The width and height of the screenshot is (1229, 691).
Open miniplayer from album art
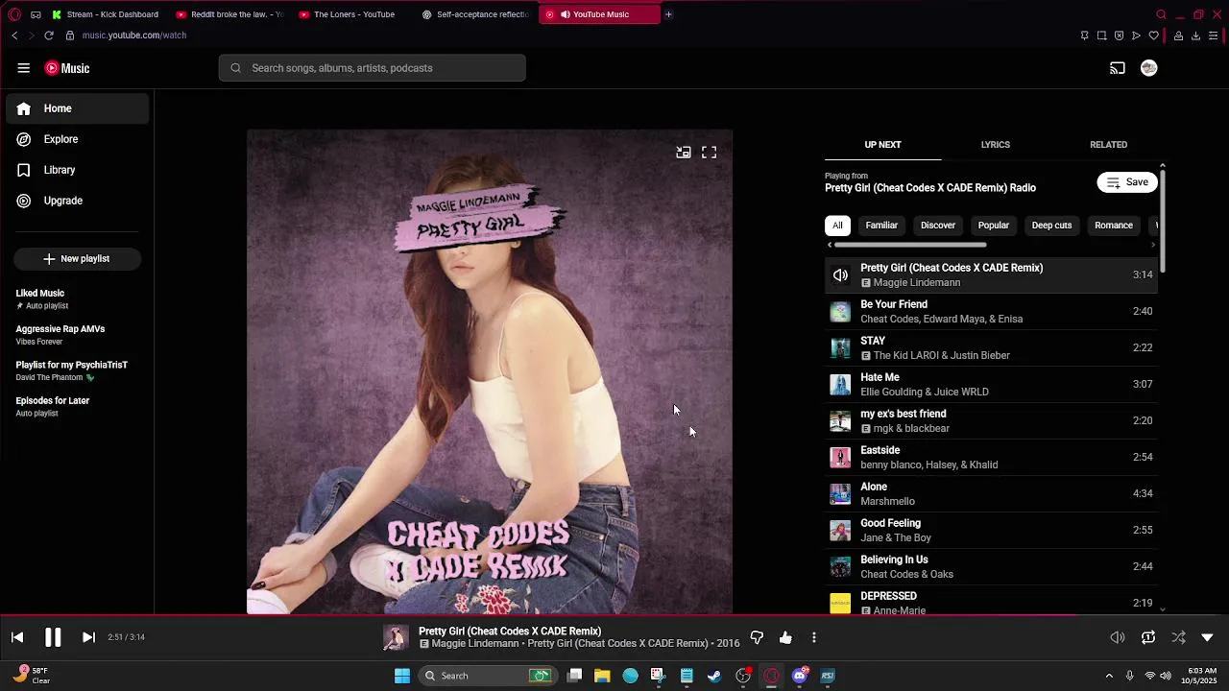click(x=684, y=153)
